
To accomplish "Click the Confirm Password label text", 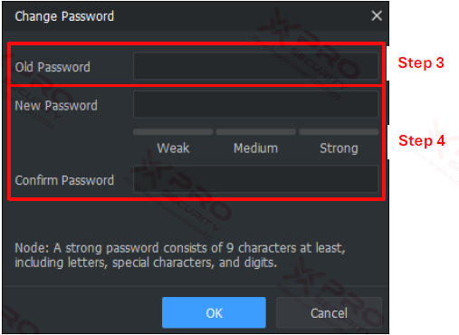I will tap(64, 180).
